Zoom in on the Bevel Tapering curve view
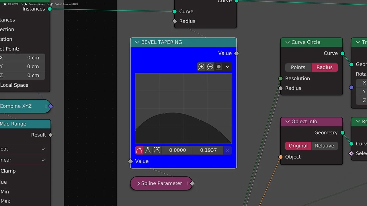The image size is (367, 206). coord(201,66)
